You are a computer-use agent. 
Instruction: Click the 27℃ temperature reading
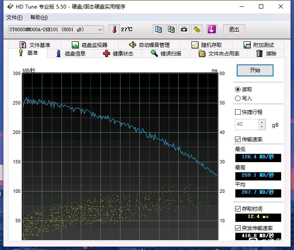(x=127, y=29)
